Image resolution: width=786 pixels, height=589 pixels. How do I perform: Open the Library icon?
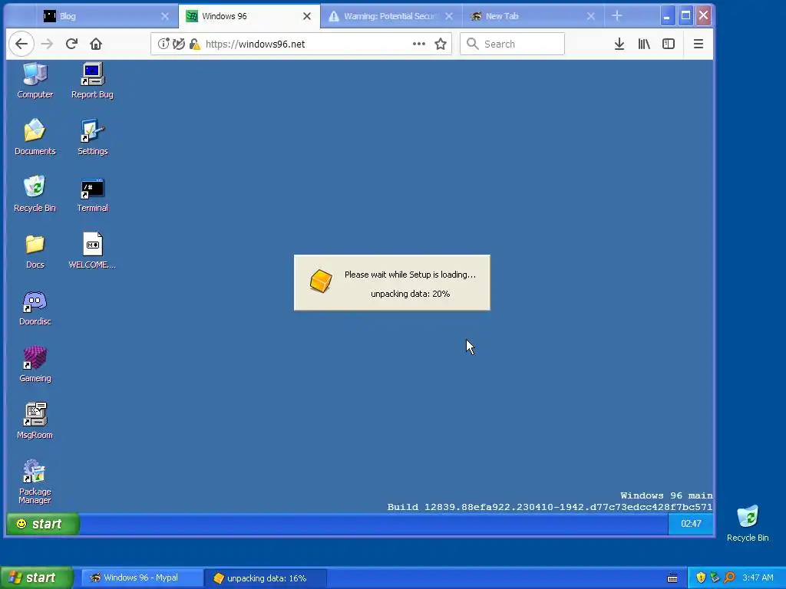(644, 44)
